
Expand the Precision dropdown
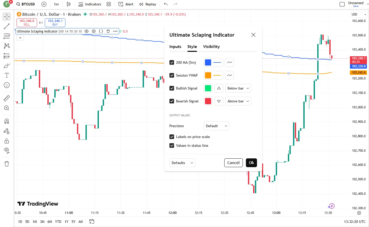point(216,126)
